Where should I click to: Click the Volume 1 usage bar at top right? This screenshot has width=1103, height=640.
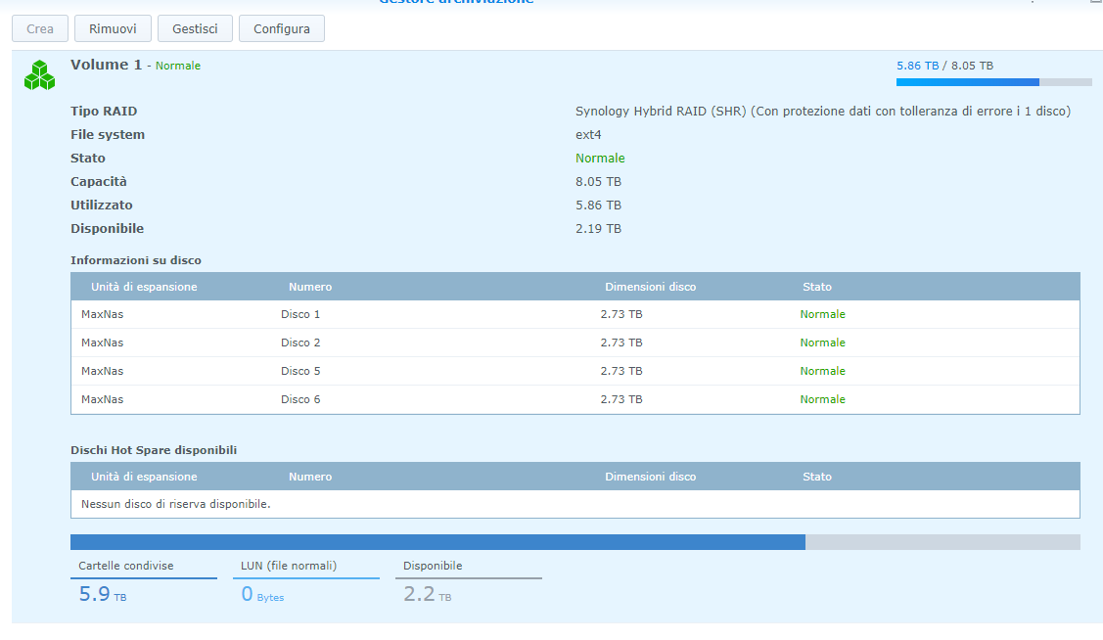(x=994, y=82)
